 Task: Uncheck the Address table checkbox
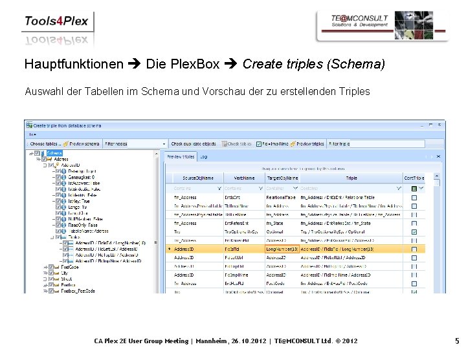pos(44,160)
